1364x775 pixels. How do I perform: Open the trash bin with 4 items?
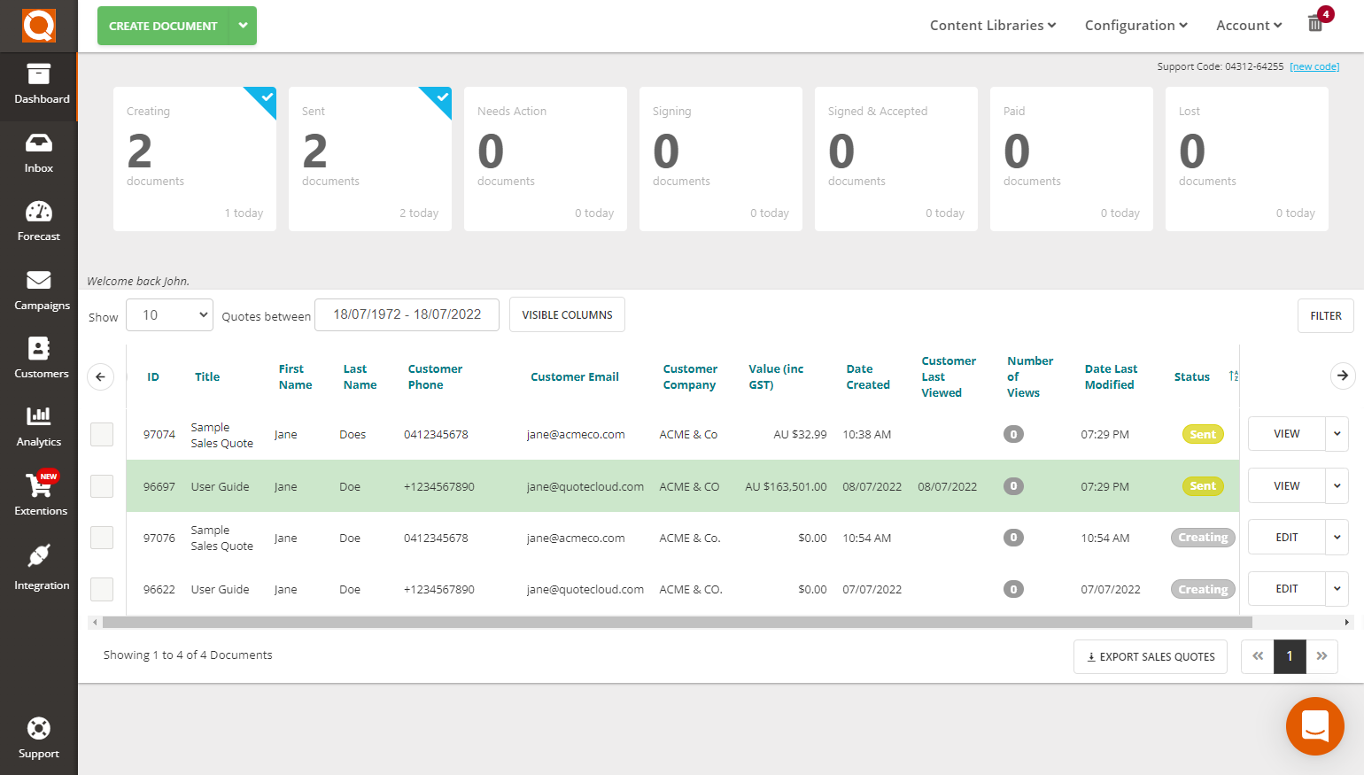1315,24
